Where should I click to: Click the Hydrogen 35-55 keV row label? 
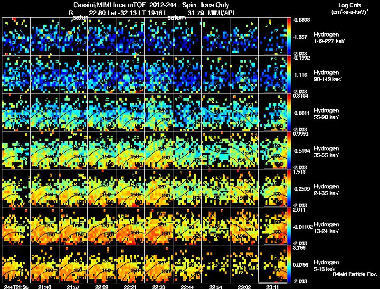(x=326, y=152)
